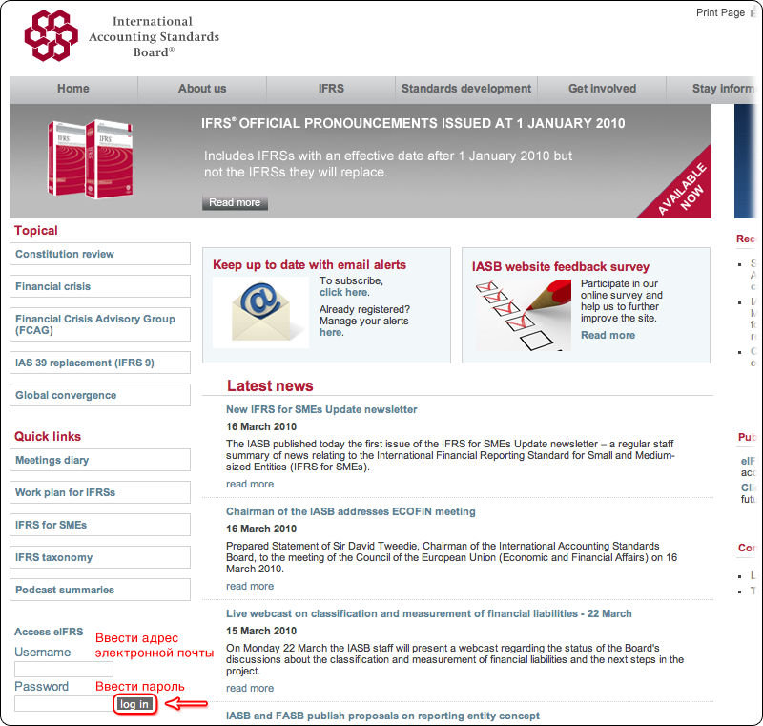Image resolution: width=763 pixels, height=726 pixels.
Task: Click the log in button
Action: (x=134, y=704)
